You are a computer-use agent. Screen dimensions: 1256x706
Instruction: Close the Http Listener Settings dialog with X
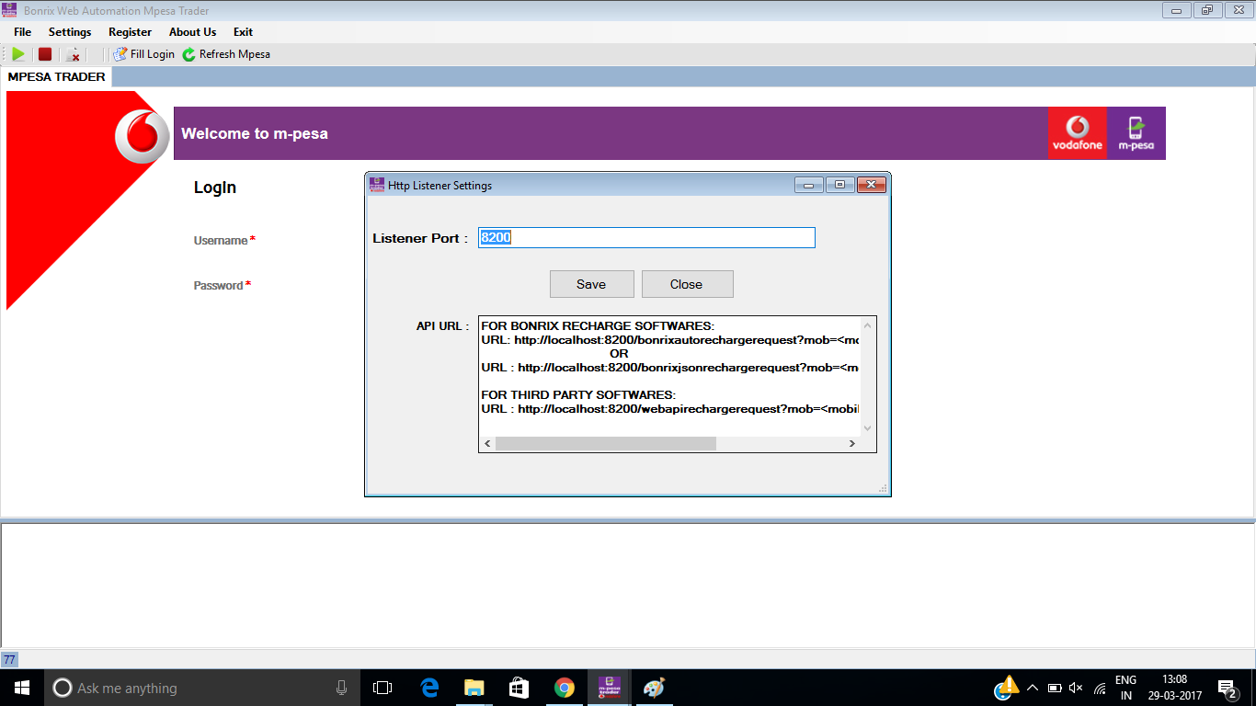pyautogui.click(x=871, y=185)
